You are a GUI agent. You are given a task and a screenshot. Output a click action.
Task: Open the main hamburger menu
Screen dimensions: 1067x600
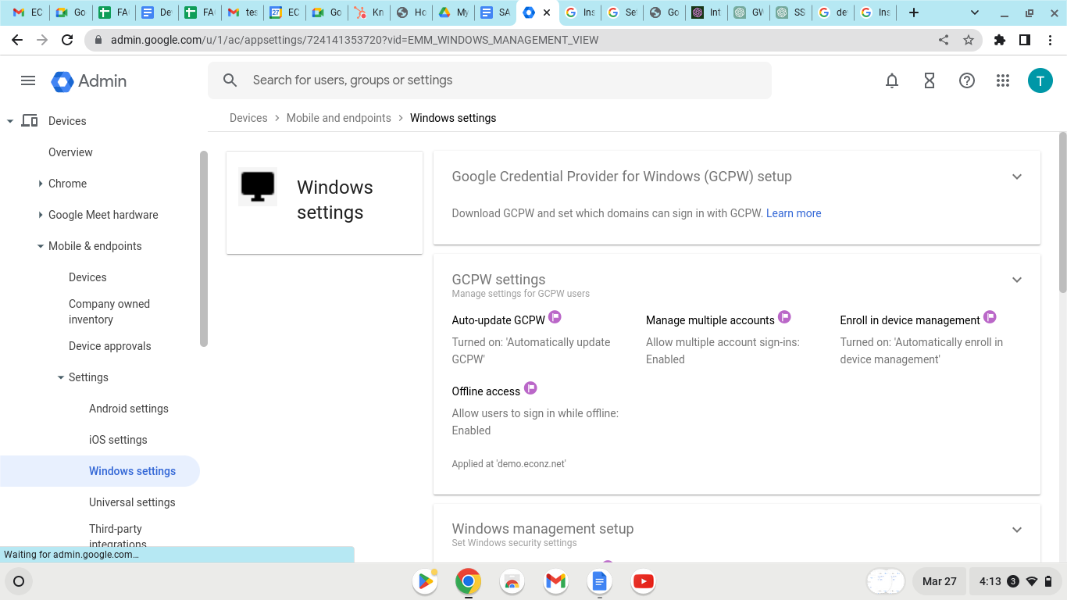pos(28,80)
